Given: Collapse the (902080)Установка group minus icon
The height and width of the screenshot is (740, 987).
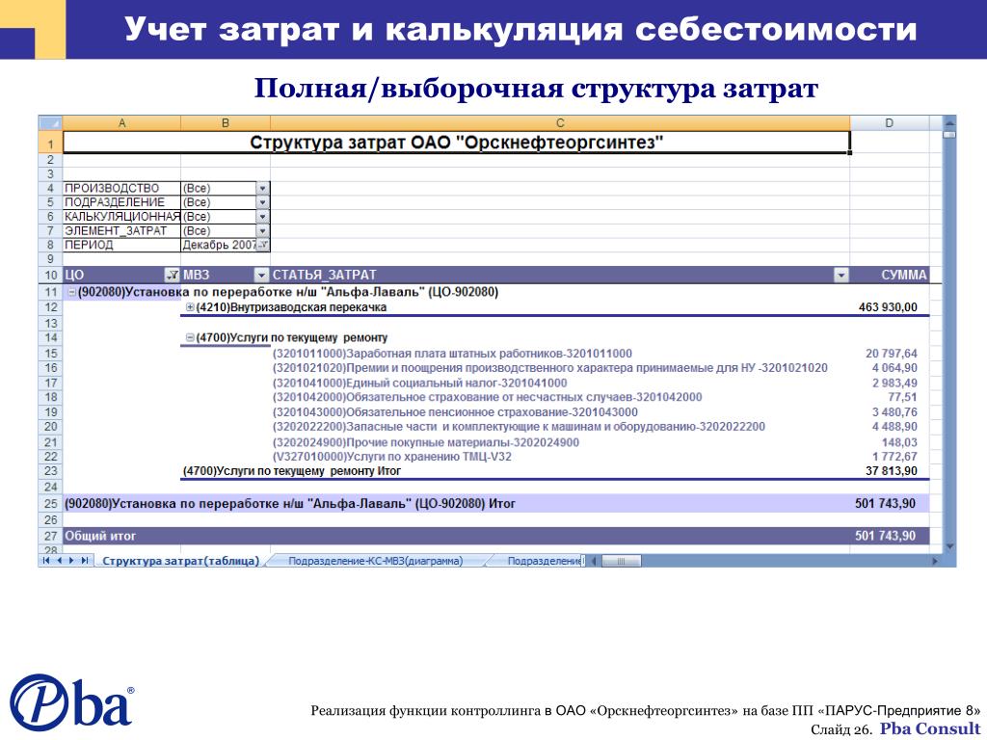Looking at the screenshot, I should [71, 292].
